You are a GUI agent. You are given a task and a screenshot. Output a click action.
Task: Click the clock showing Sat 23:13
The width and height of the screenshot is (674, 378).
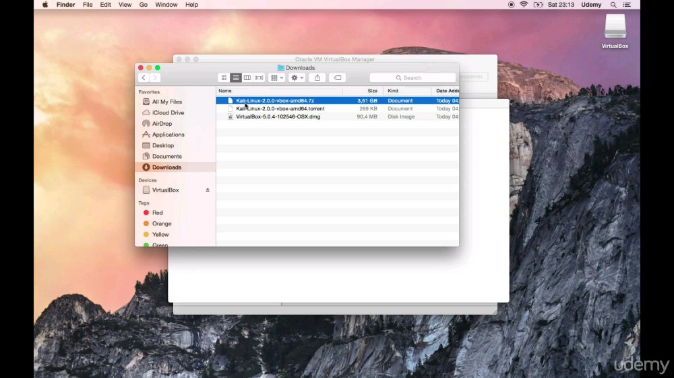[561, 5]
